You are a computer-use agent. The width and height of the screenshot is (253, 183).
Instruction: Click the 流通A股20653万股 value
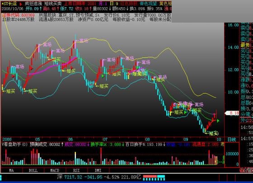[x=56, y=19]
